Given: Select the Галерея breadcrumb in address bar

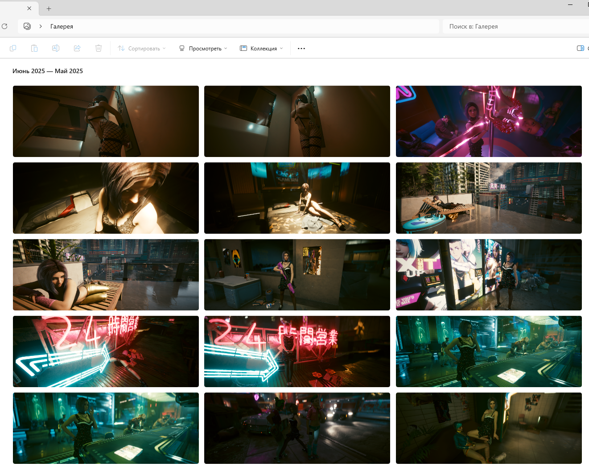Looking at the screenshot, I should click(62, 26).
